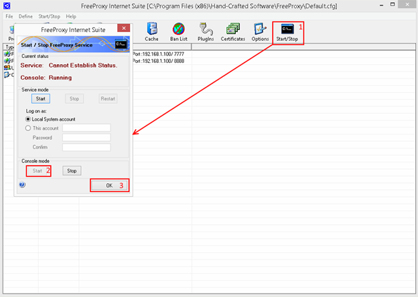Open the File menu
418x297 pixels.
[x=9, y=17]
